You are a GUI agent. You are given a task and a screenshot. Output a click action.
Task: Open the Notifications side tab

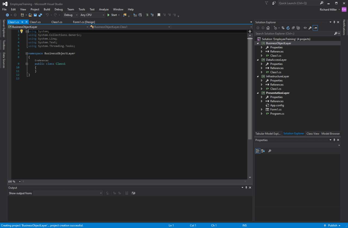(344, 27)
